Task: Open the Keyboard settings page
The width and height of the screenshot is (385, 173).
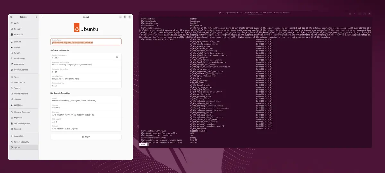Action: tap(23, 118)
